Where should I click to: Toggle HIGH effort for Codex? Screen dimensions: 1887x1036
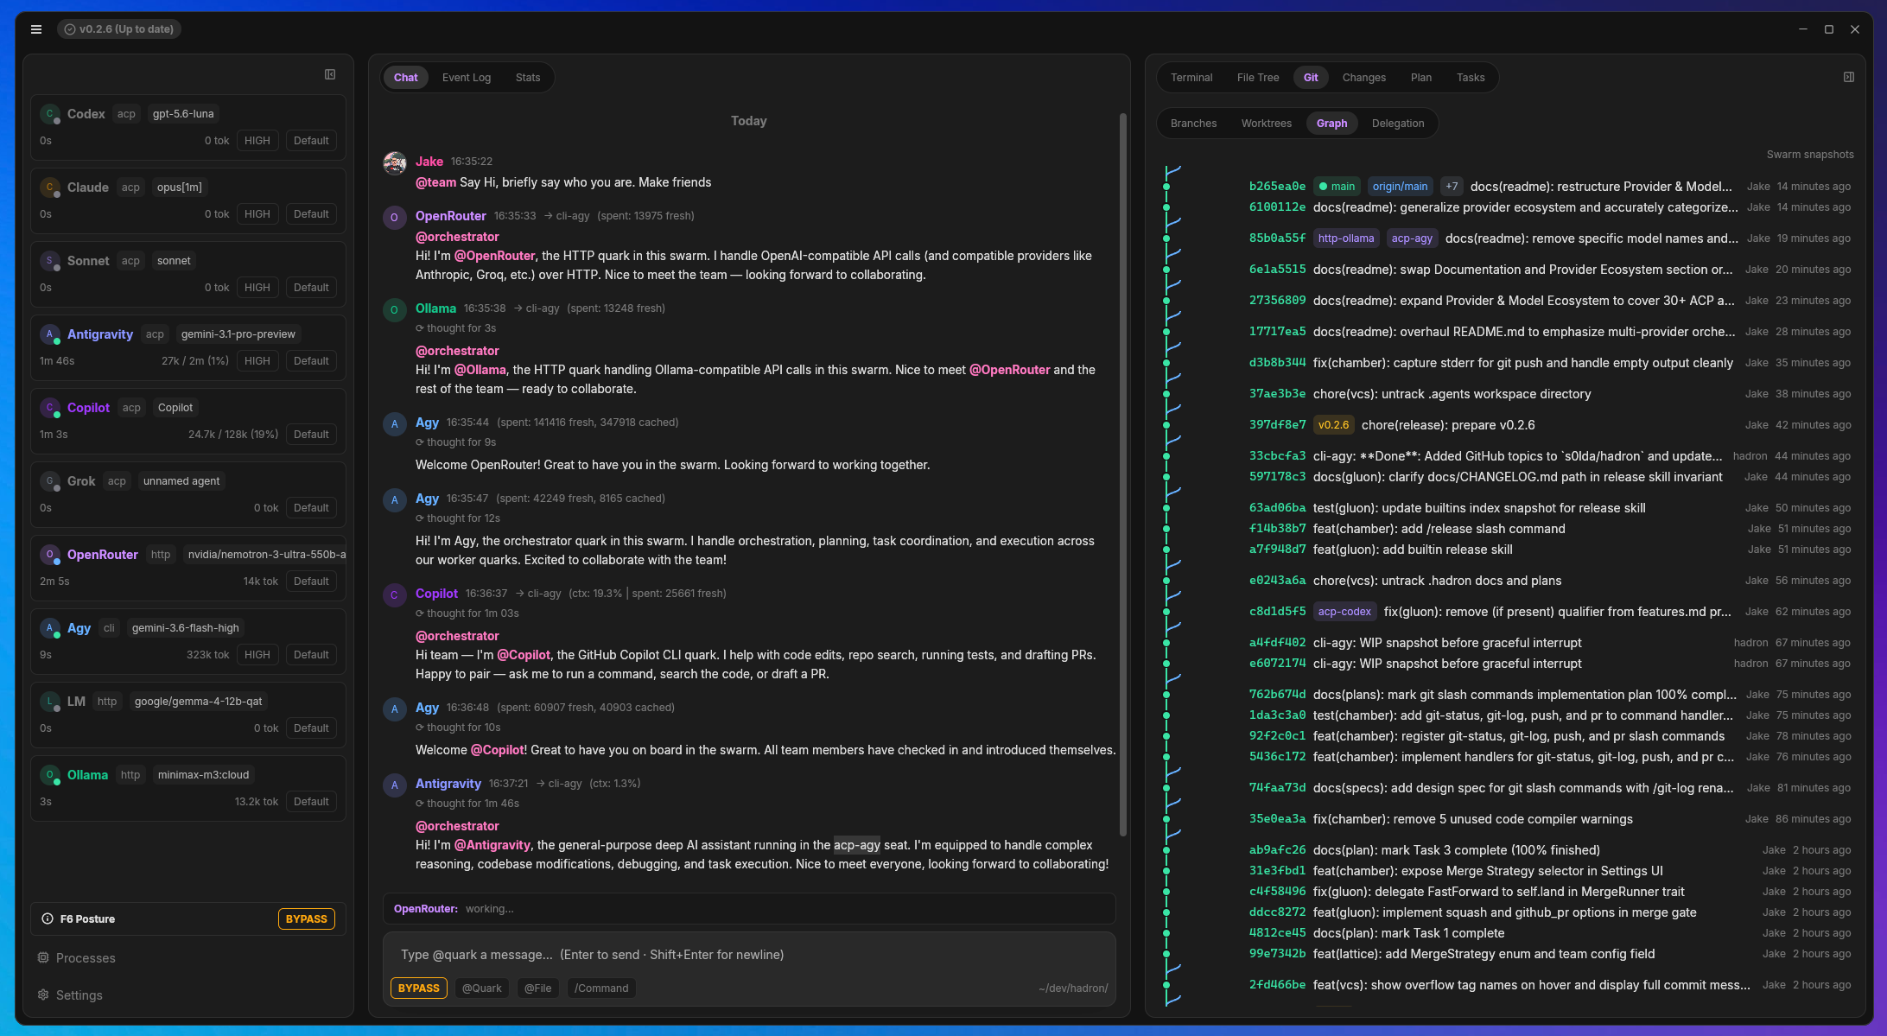257,141
